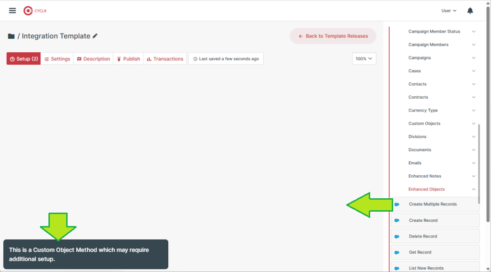
Task: Select the Create Record method
Action: 435,220
